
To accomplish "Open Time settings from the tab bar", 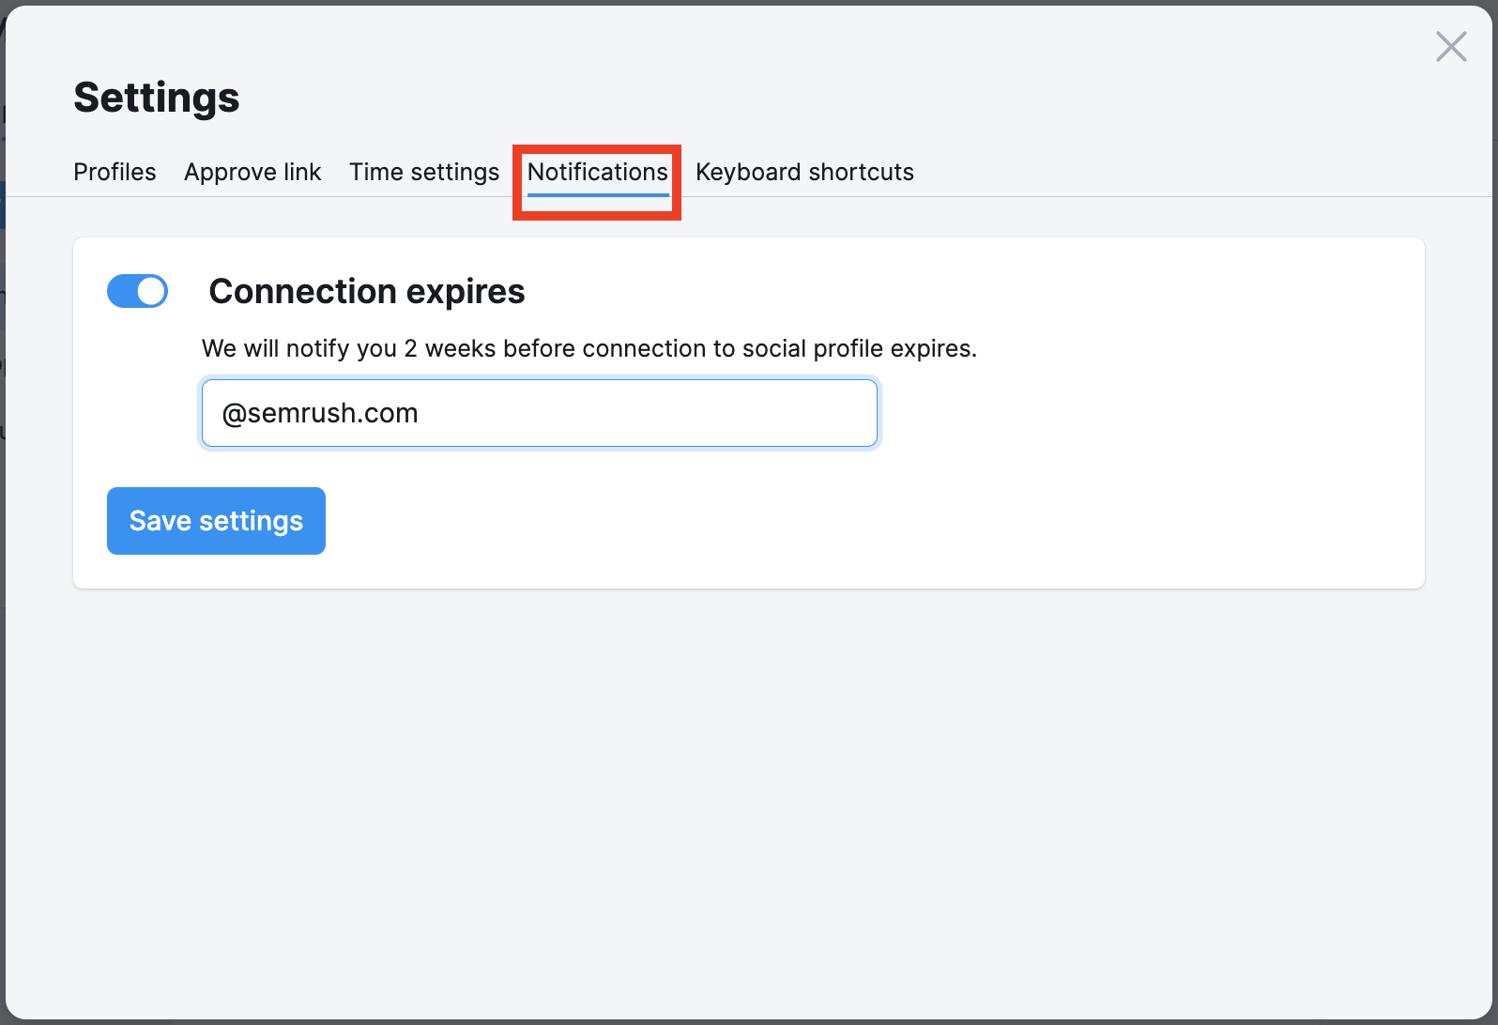I will [x=423, y=172].
